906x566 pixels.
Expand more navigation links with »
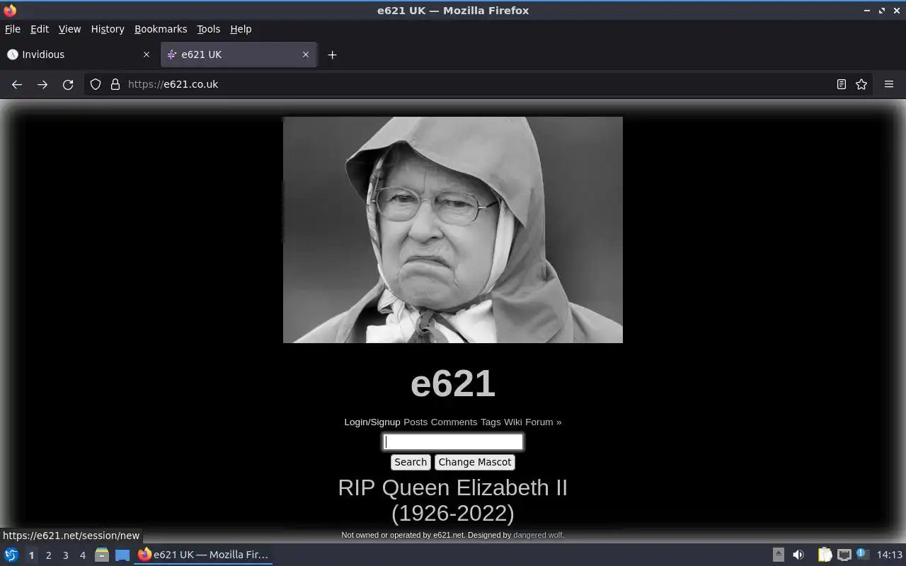(x=558, y=422)
